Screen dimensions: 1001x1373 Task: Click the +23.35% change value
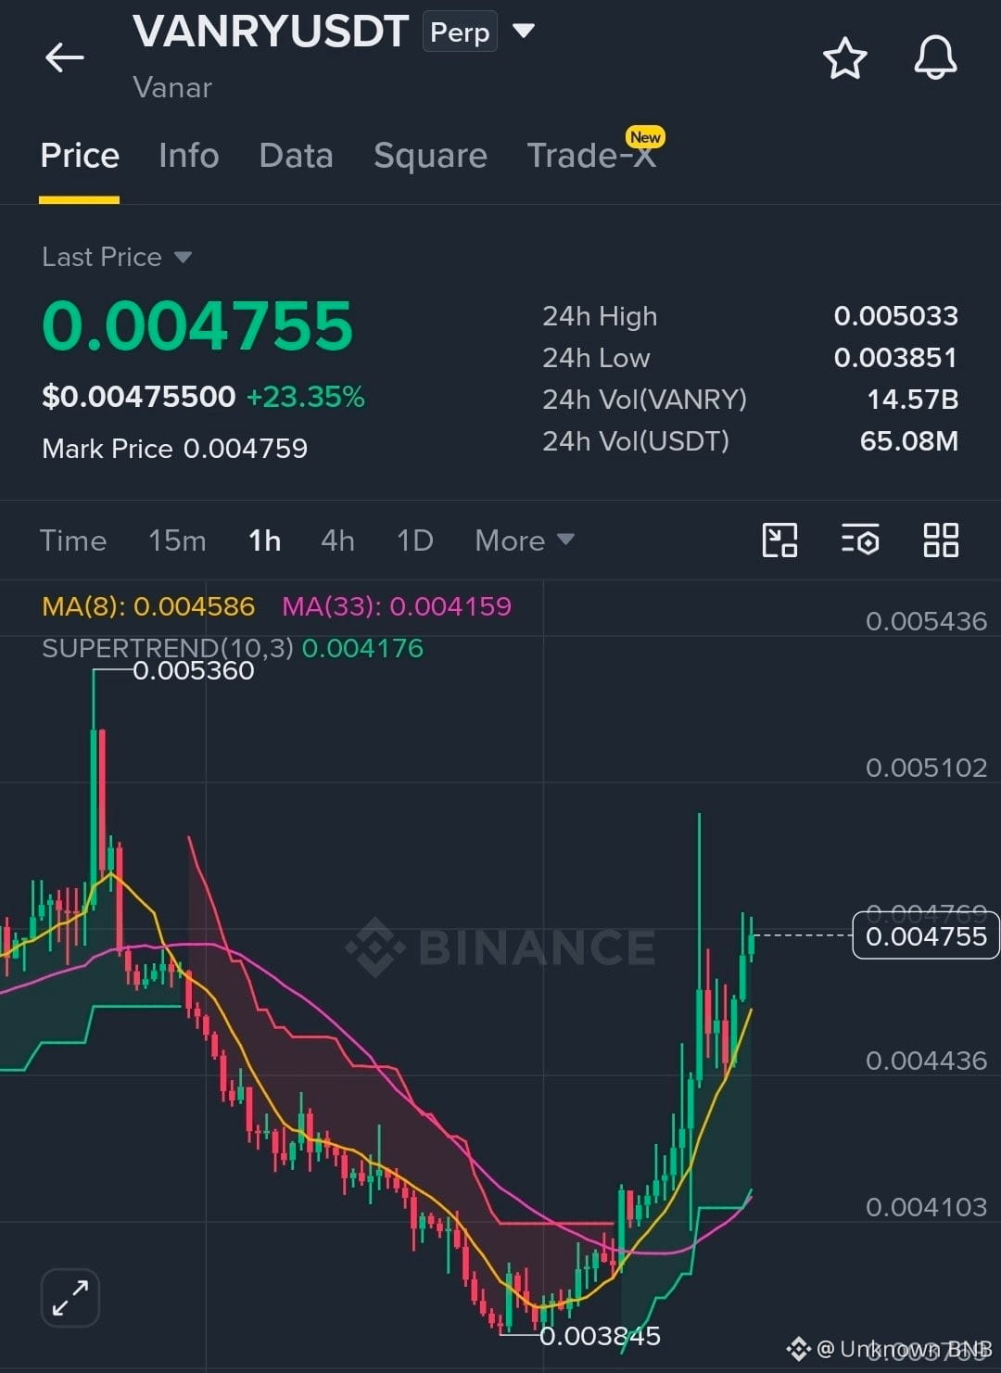[x=305, y=397]
